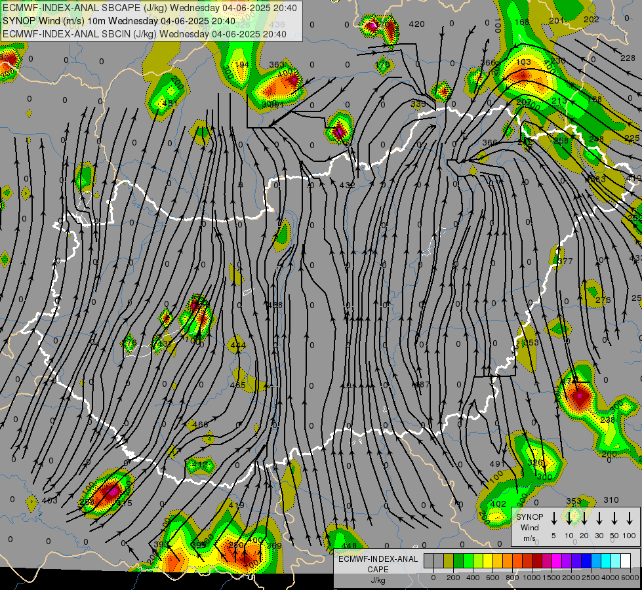Click the 491 value on the map

[498, 464]
